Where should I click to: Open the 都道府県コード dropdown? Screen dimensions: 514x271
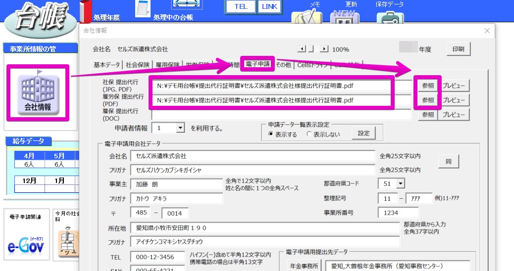401,183
